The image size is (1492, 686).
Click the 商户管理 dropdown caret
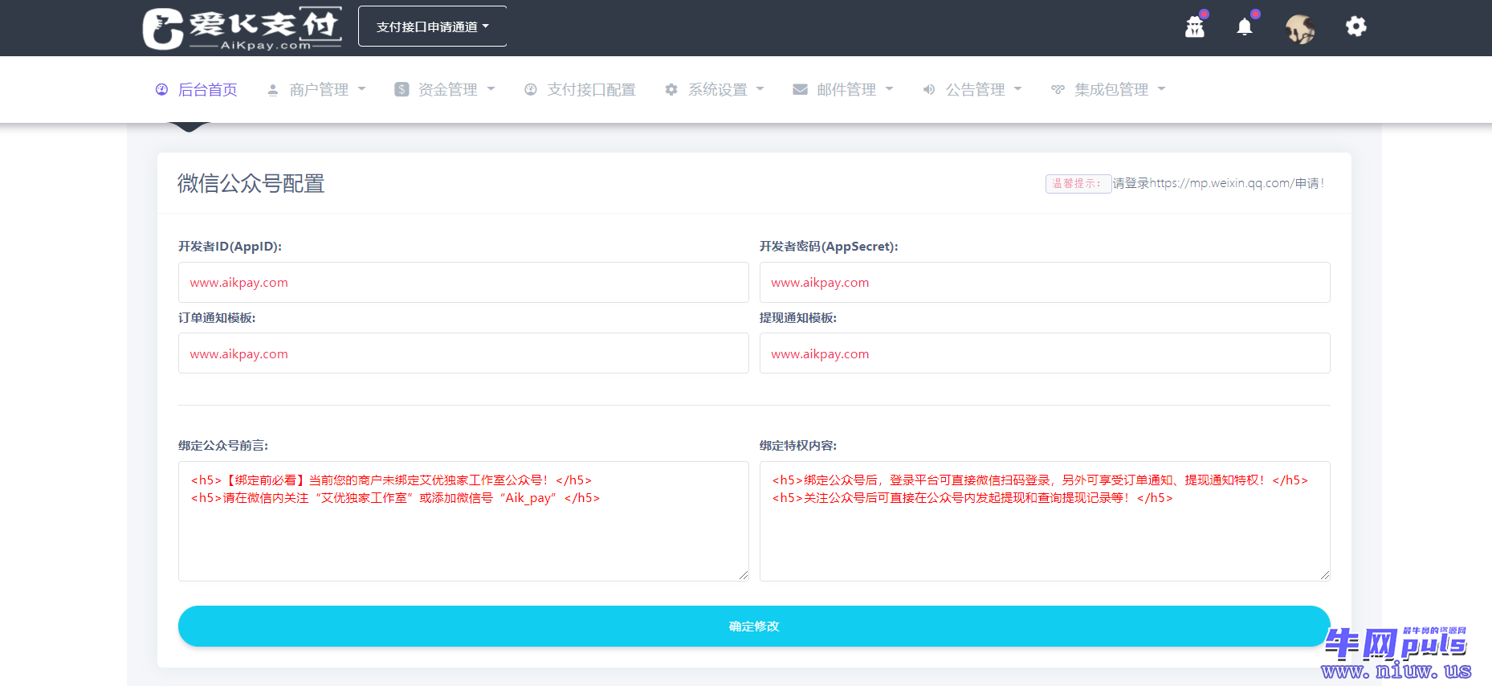point(361,88)
